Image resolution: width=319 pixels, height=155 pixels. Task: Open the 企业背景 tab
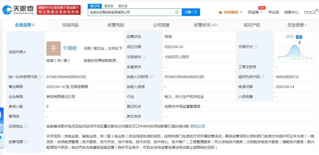[24, 25]
